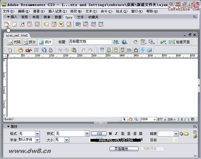Click the 标题 document title input field
The width and height of the screenshot is (201, 159).
(90, 42)
